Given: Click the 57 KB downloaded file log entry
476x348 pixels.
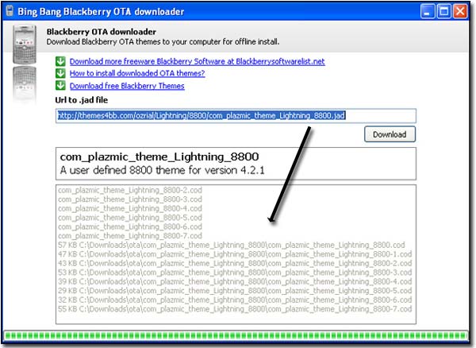Looking at the screenshot, I should pyautogui.click(x=232, y=244).
